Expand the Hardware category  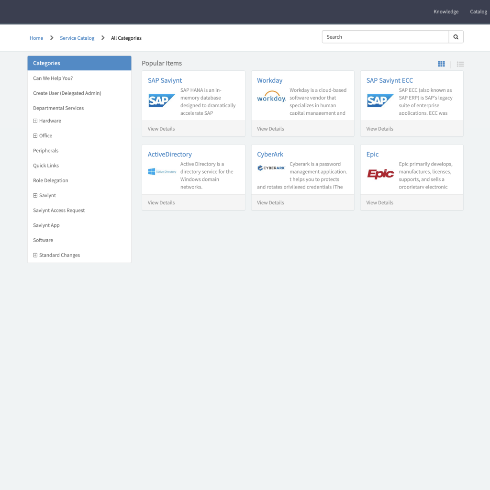(35, 121)
